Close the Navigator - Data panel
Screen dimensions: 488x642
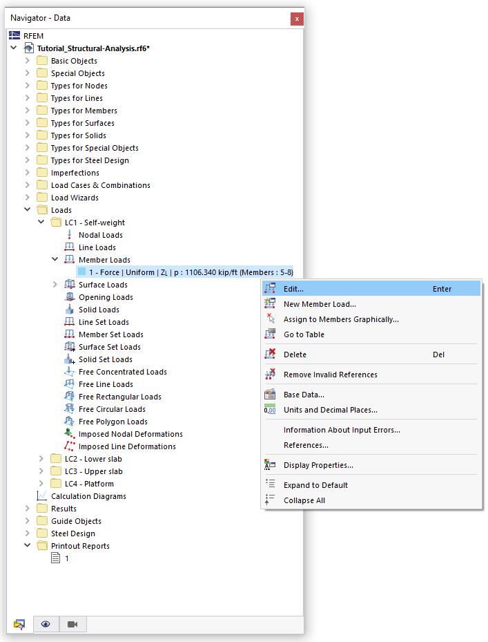[297, 19]
